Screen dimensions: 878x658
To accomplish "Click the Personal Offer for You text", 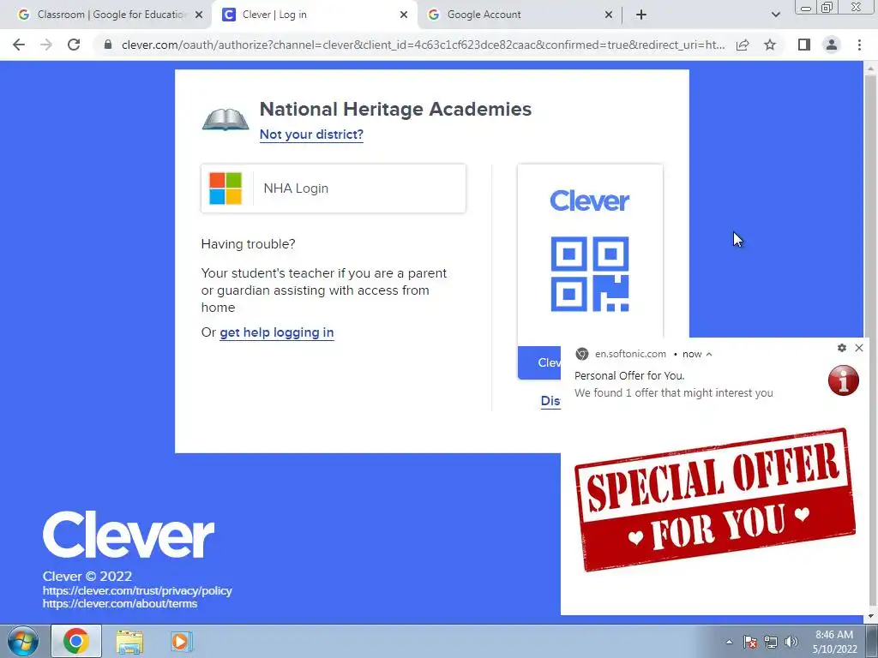I will [629, 375].
